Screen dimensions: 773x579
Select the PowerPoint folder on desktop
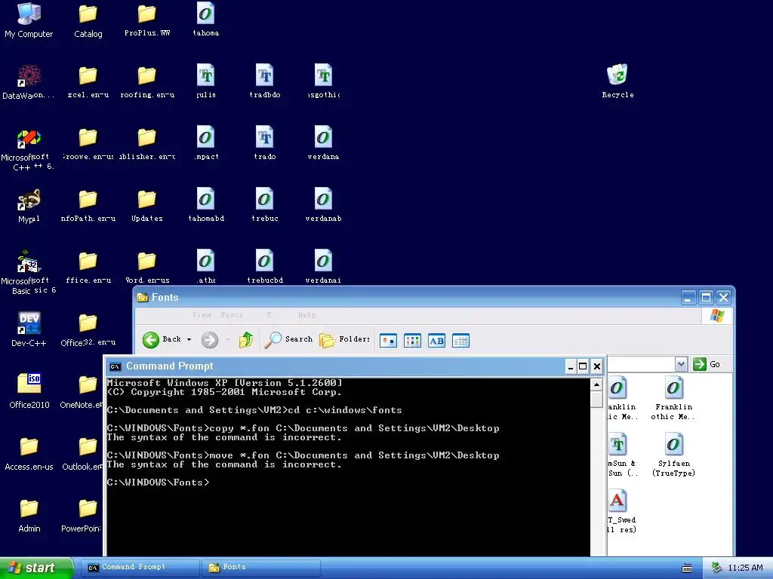pyautogui.click(x=82, y=516)
